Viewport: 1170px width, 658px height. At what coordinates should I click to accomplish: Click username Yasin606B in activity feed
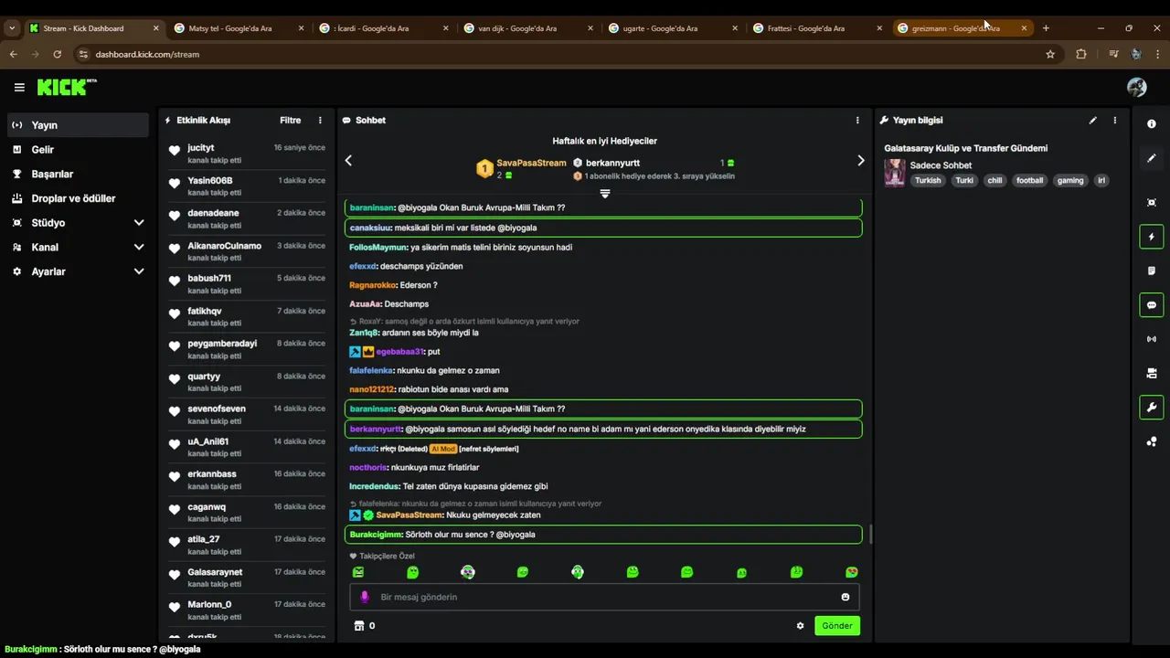(210, 180)
